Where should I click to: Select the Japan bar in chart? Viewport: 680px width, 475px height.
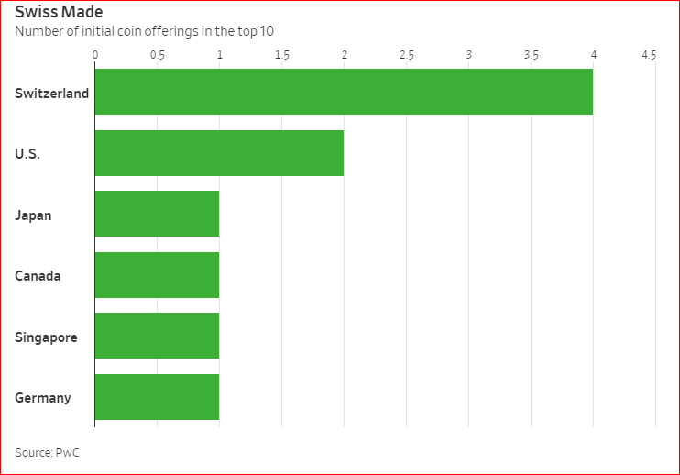pyautogui.click(x=157, y=214)
